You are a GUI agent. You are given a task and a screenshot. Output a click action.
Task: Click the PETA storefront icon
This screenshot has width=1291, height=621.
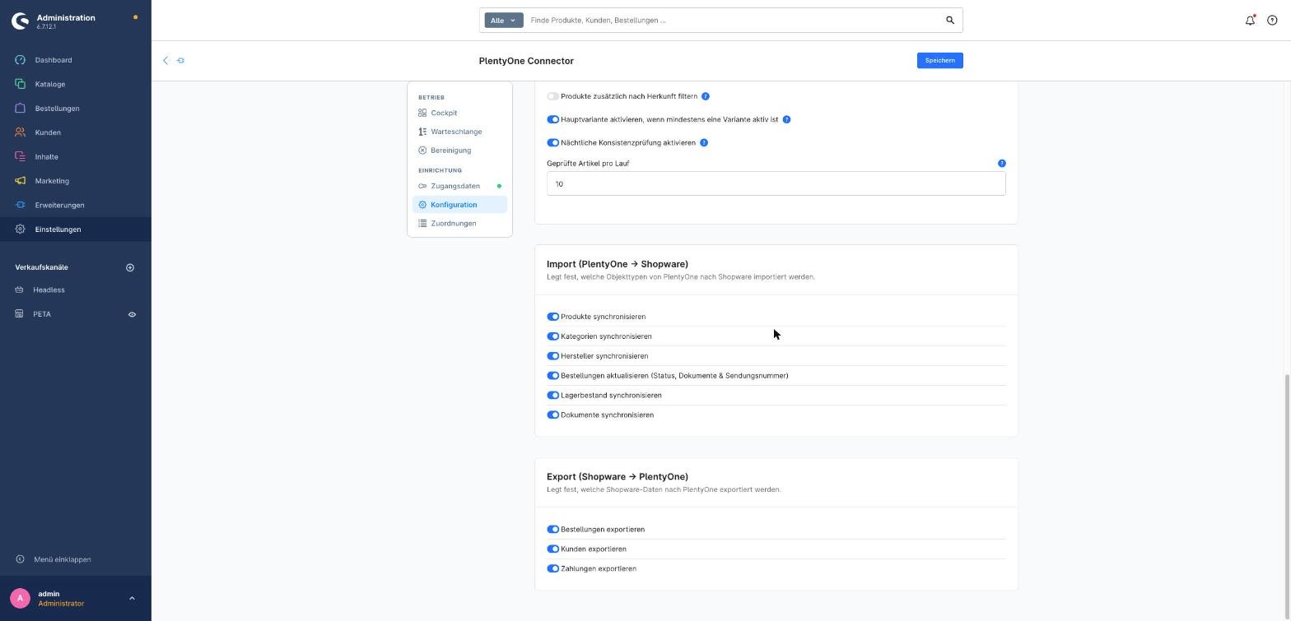coord(20,314)
